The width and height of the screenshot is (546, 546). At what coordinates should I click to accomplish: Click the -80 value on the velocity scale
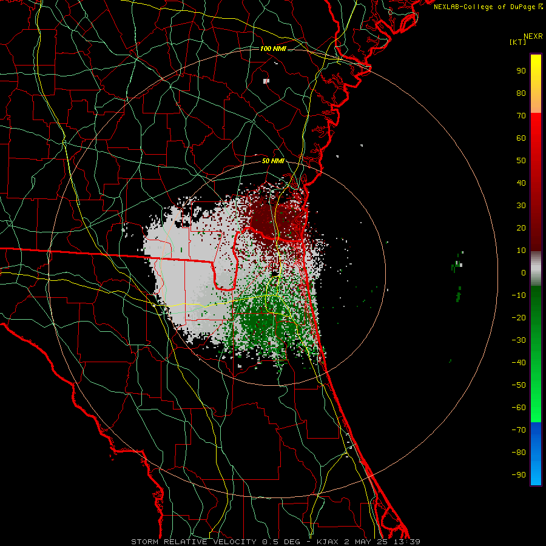click(519, 453)
